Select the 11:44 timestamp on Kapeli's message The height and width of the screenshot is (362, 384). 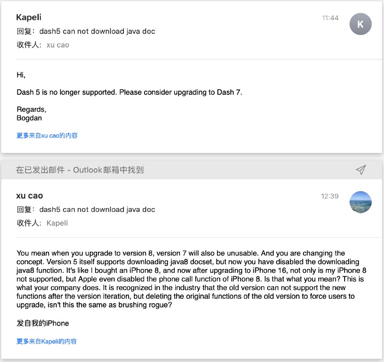pos(330,18)
